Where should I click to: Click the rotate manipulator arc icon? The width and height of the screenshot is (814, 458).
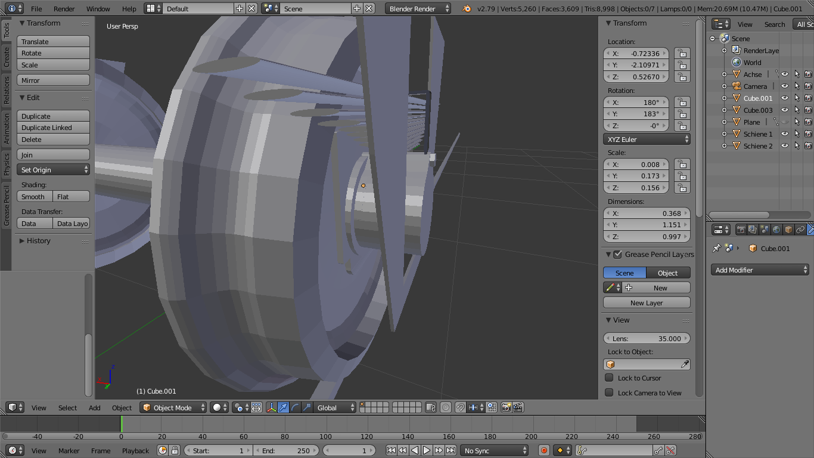click(x=295, y=407)
